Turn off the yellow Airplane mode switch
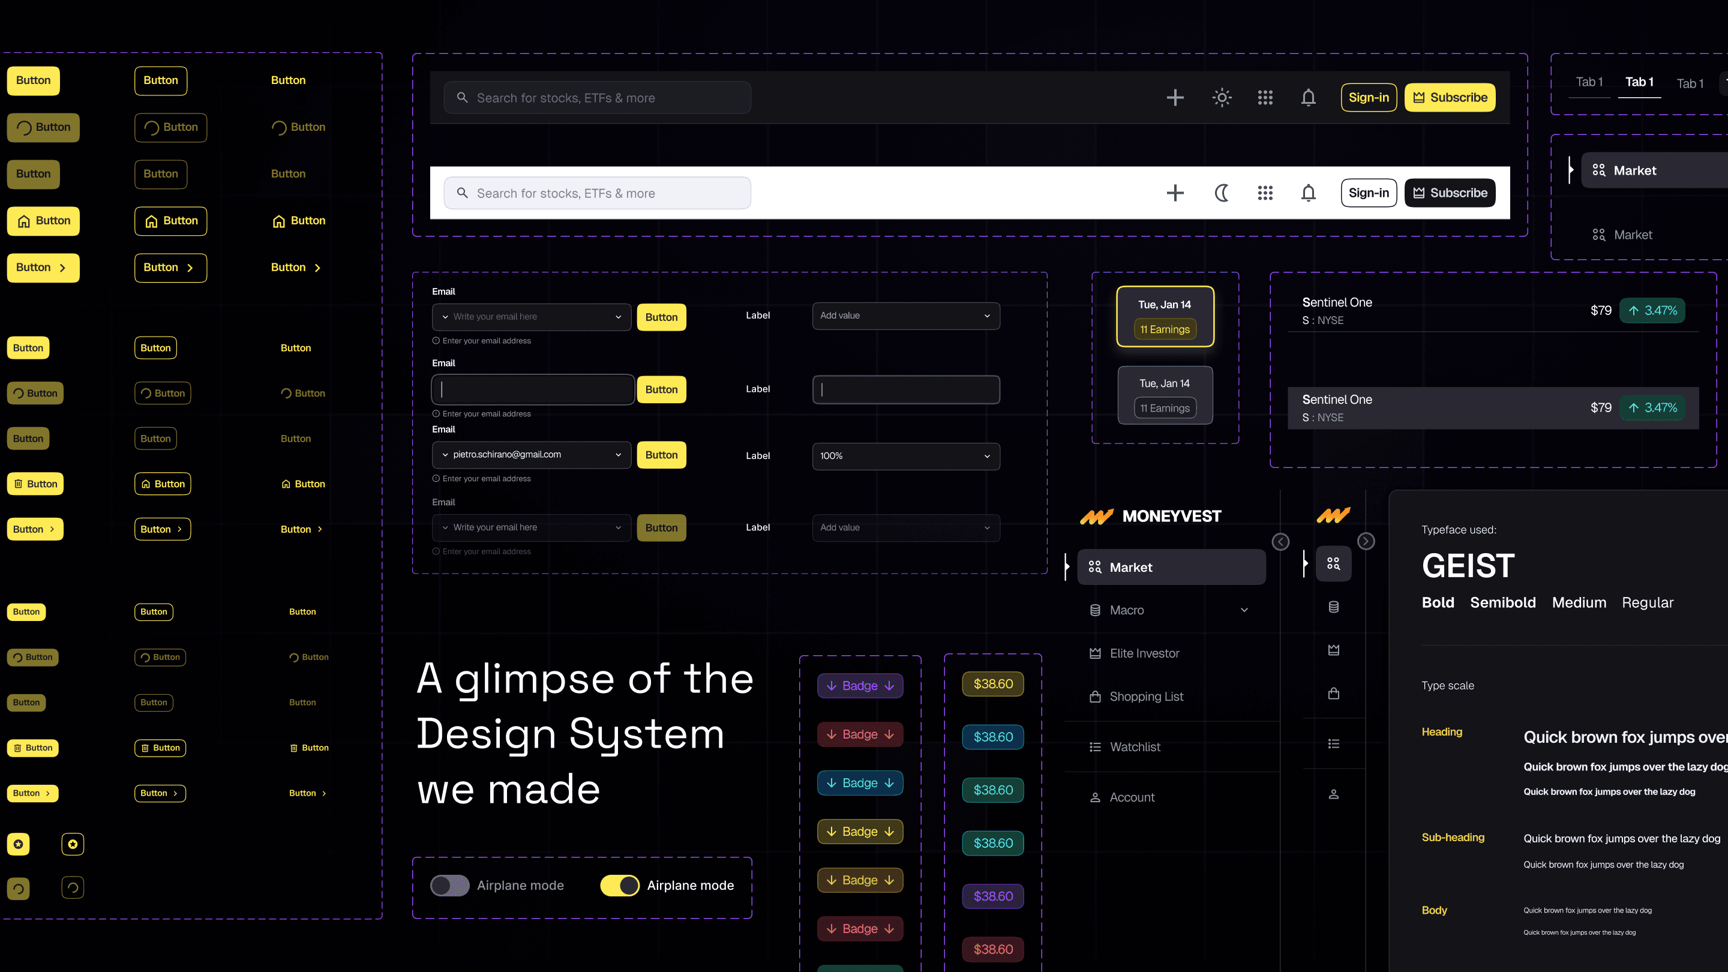The height and width of the screenshot is (972, 1728). (620, 886)
